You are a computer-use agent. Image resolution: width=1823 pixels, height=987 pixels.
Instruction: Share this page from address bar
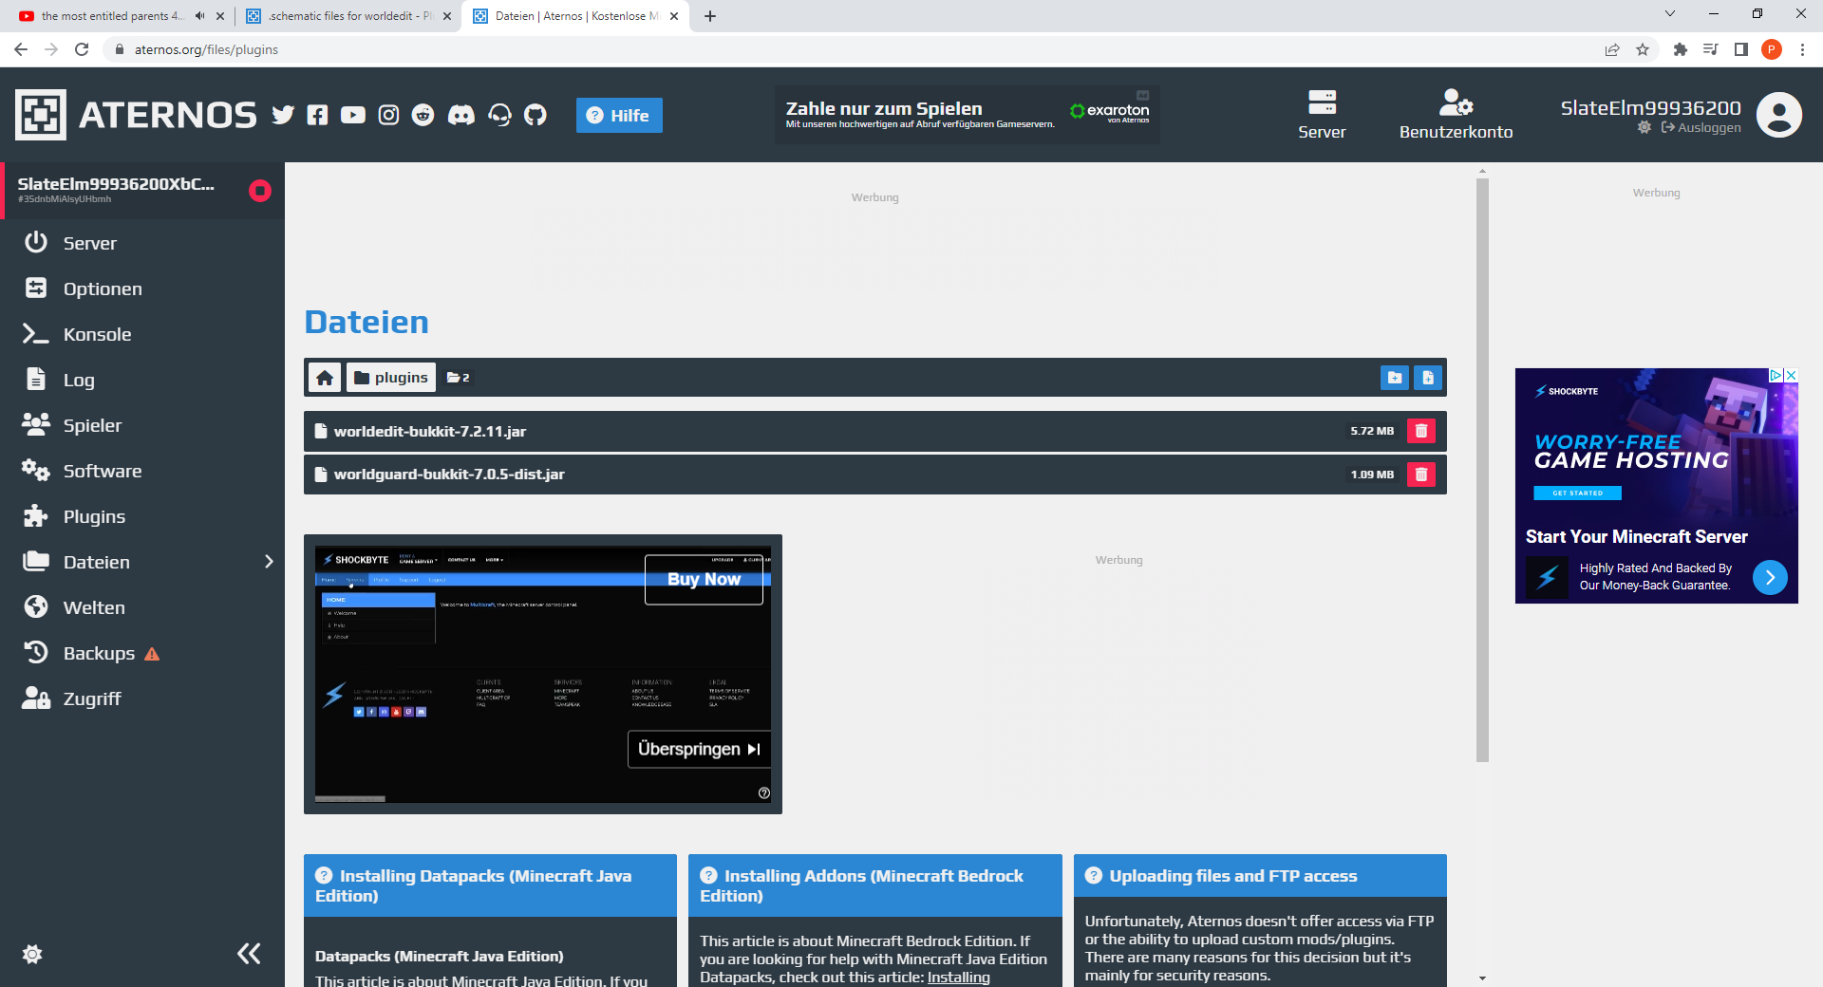[x=1612, y=49]
